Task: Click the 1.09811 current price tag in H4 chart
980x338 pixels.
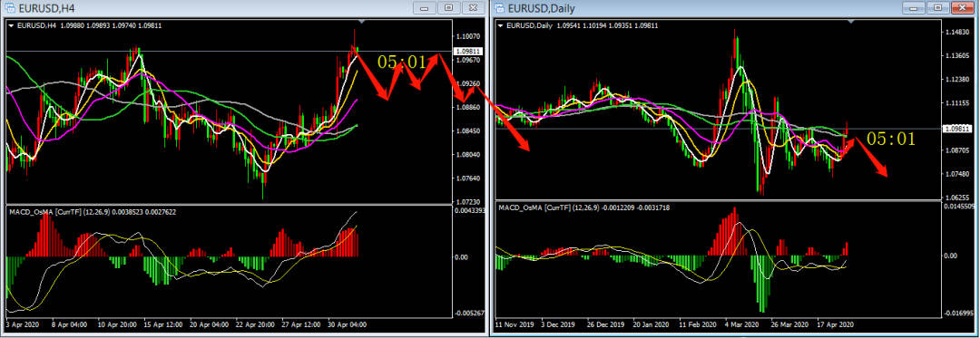Action: pos(467,51)
